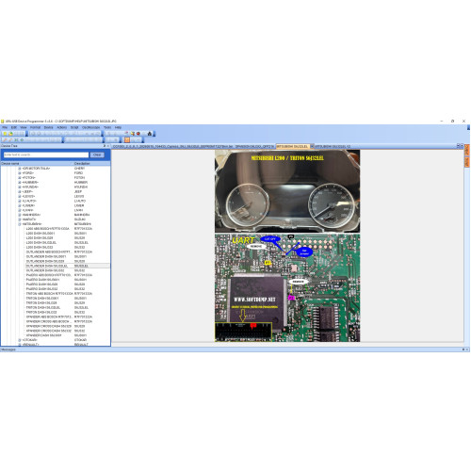
Task: Expand the FORD tree node
Action: click(x=20, y=173)
